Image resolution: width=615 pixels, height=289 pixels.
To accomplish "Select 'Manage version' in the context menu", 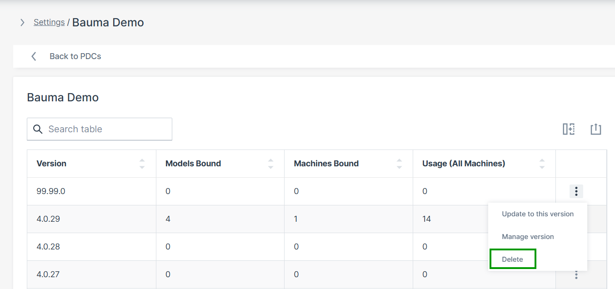I will [528, 237].
